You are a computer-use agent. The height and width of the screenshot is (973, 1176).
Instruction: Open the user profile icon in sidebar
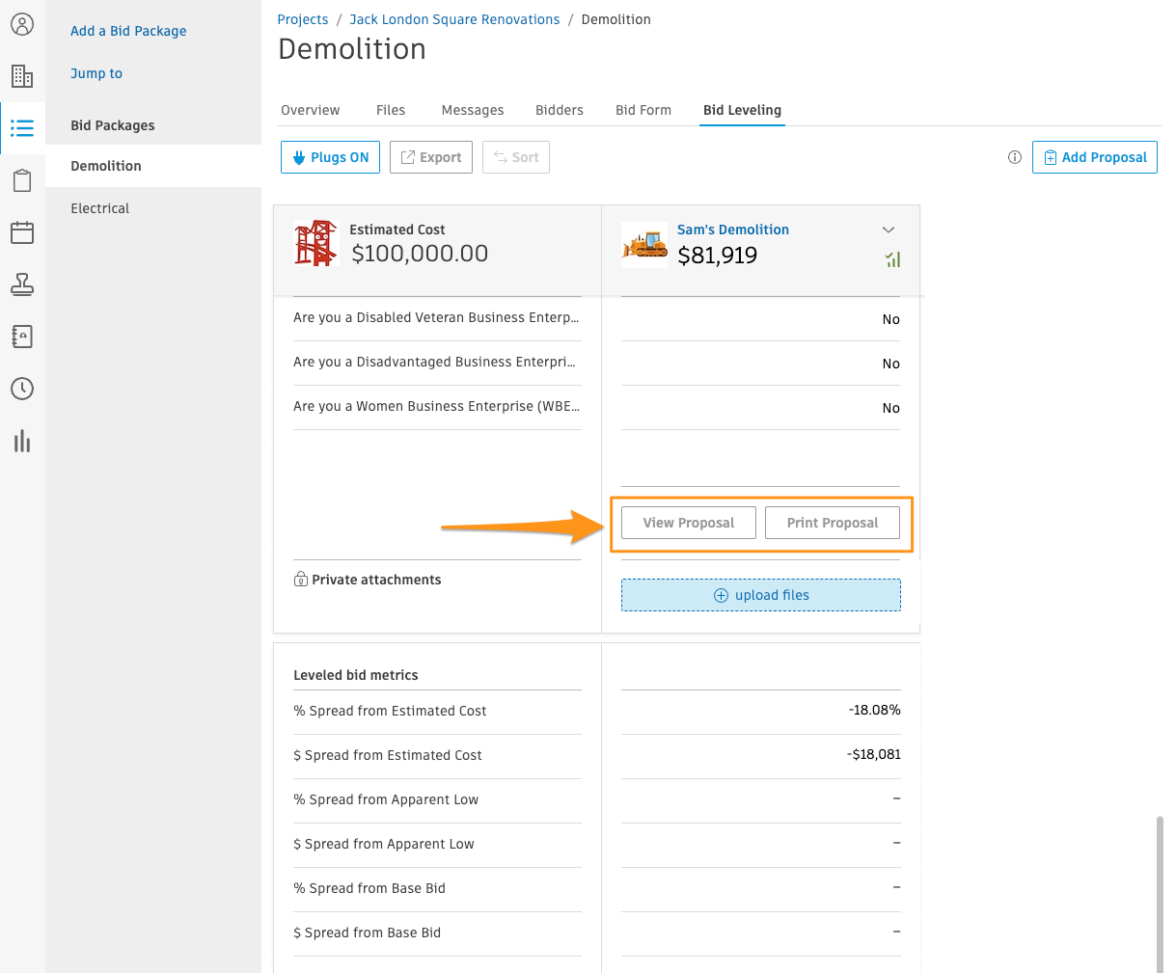tap(22, 24)
